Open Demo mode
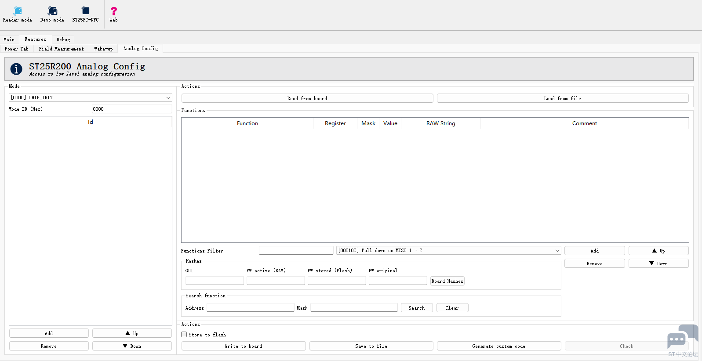702x361 pixels. coord(52,14)
